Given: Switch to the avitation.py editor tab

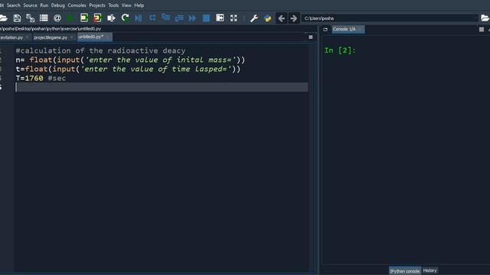Looking at the screenshot, I should point(11,37).
